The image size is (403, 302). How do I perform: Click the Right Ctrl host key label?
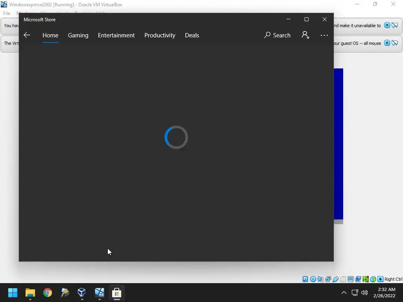393,279
